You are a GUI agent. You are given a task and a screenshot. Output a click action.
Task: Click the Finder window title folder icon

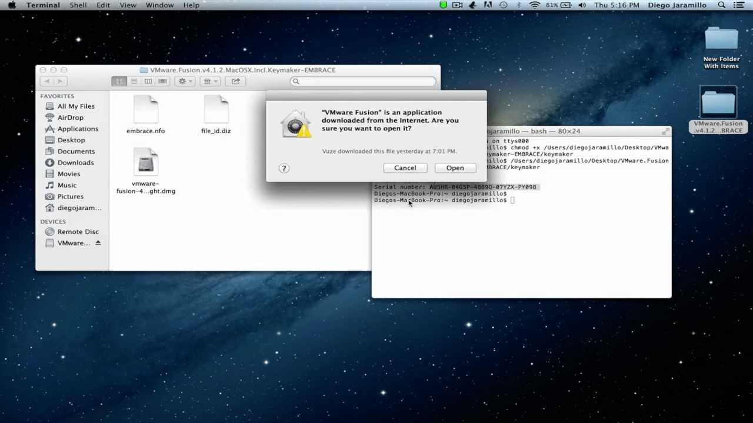[144, 70]
